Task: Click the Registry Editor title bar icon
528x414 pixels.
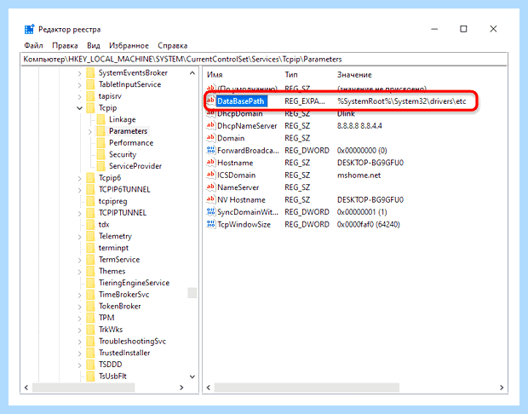Action: pos(29,29)
